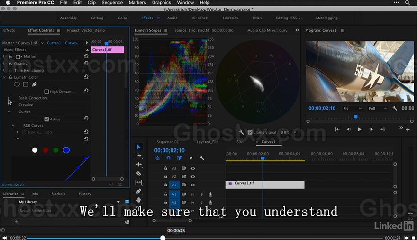Reset the High Dynamic Range parameter

tap(86, 91)
